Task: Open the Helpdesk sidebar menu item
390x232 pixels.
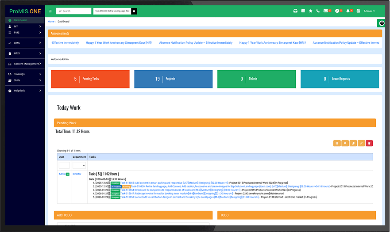Action: [x=24, y=91]
